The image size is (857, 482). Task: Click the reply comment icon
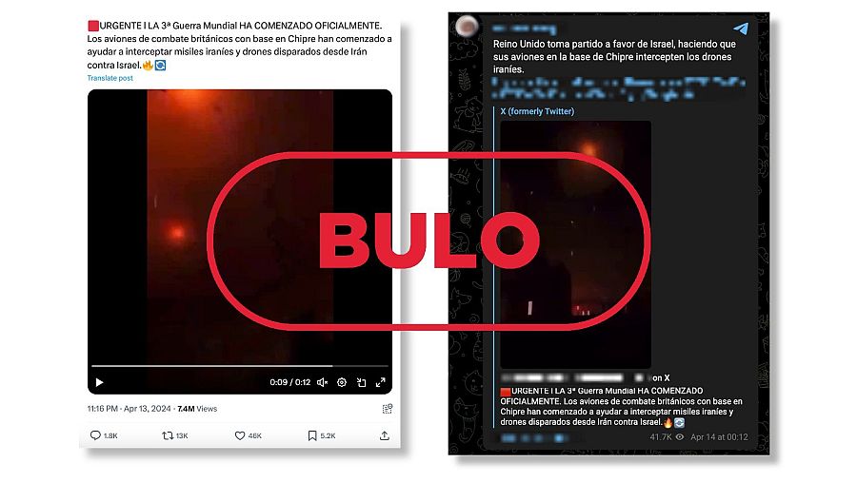click(95, 435)
